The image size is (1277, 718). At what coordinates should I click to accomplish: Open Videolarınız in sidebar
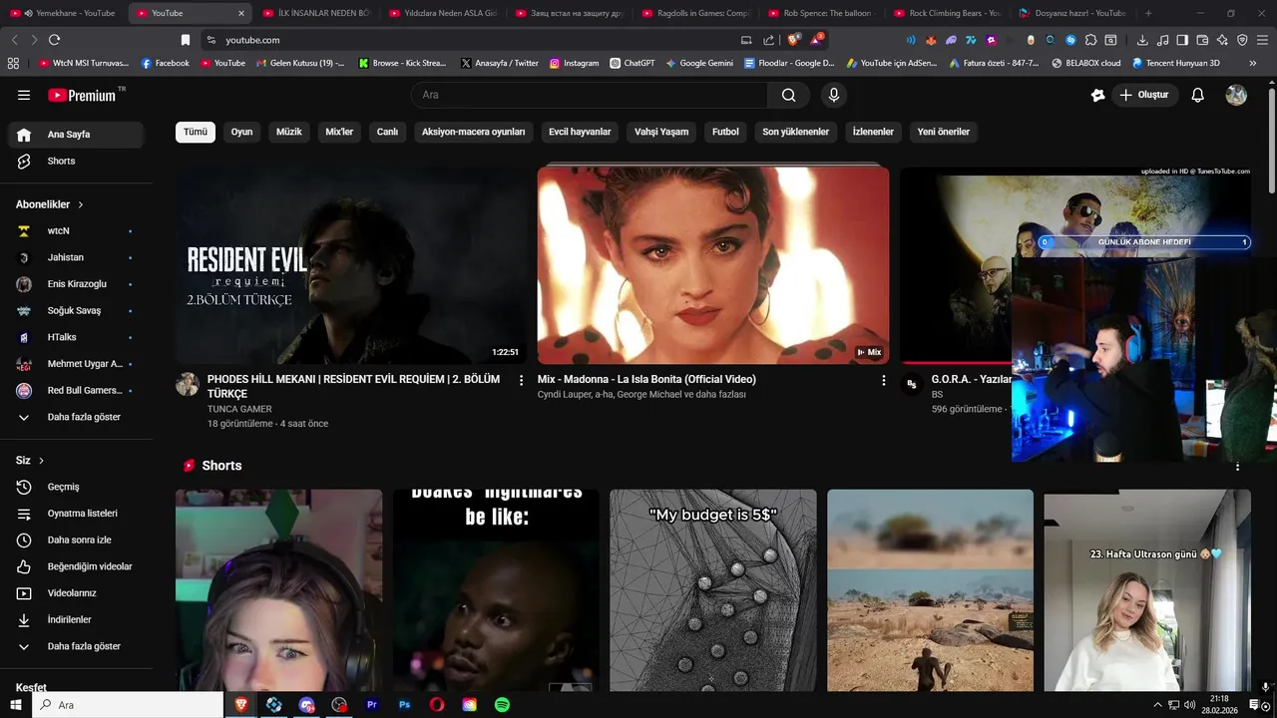[x=78, y=593]
